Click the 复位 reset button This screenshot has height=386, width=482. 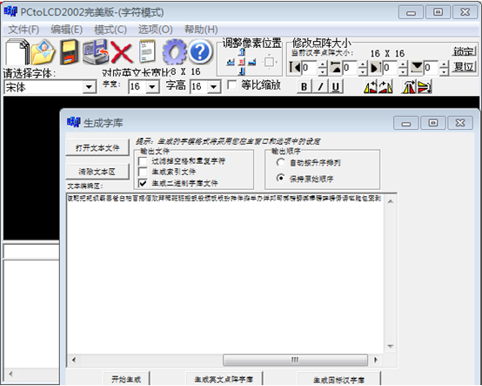[464, 66]
